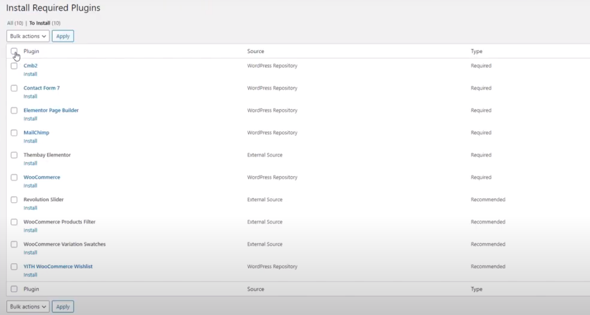590x315 pixels.
Task: Click Install under MailChimp
Action: pos(30,141)
